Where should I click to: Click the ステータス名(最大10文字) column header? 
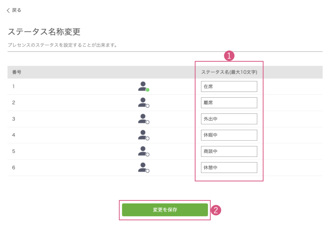coord(229,72)
